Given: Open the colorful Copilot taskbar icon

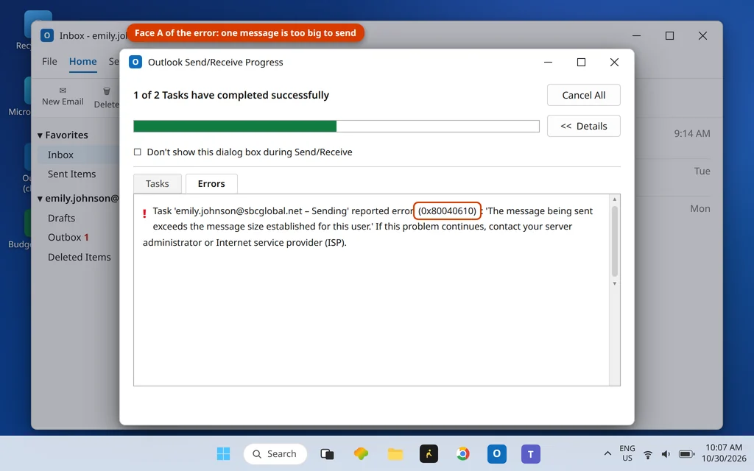Looking at the screenshot, I should [x=361, y=453].
